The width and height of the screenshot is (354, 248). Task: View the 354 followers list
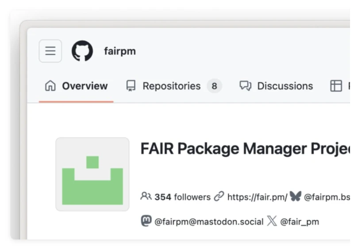[182, 197]
